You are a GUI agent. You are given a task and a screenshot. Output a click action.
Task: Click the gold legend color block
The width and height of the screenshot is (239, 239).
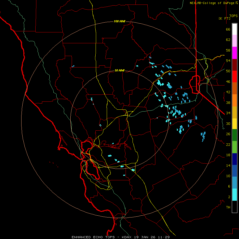[x=234, y=112]
